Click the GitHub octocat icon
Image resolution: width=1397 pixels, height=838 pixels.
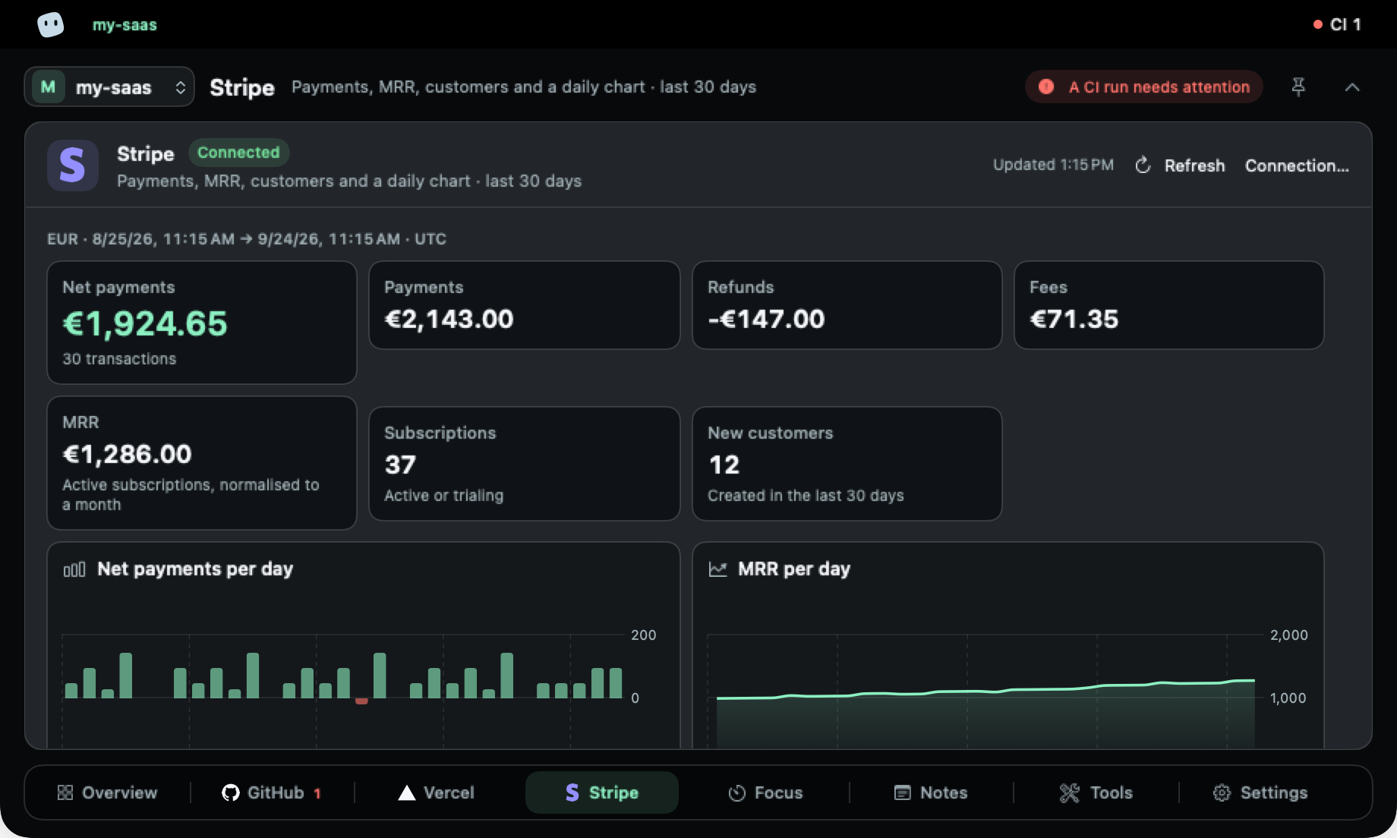[230, 792]
